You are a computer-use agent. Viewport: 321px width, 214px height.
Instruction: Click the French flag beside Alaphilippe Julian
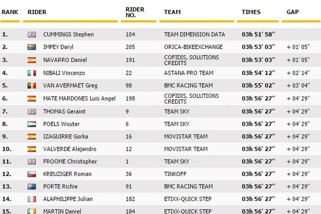(31, 199)
